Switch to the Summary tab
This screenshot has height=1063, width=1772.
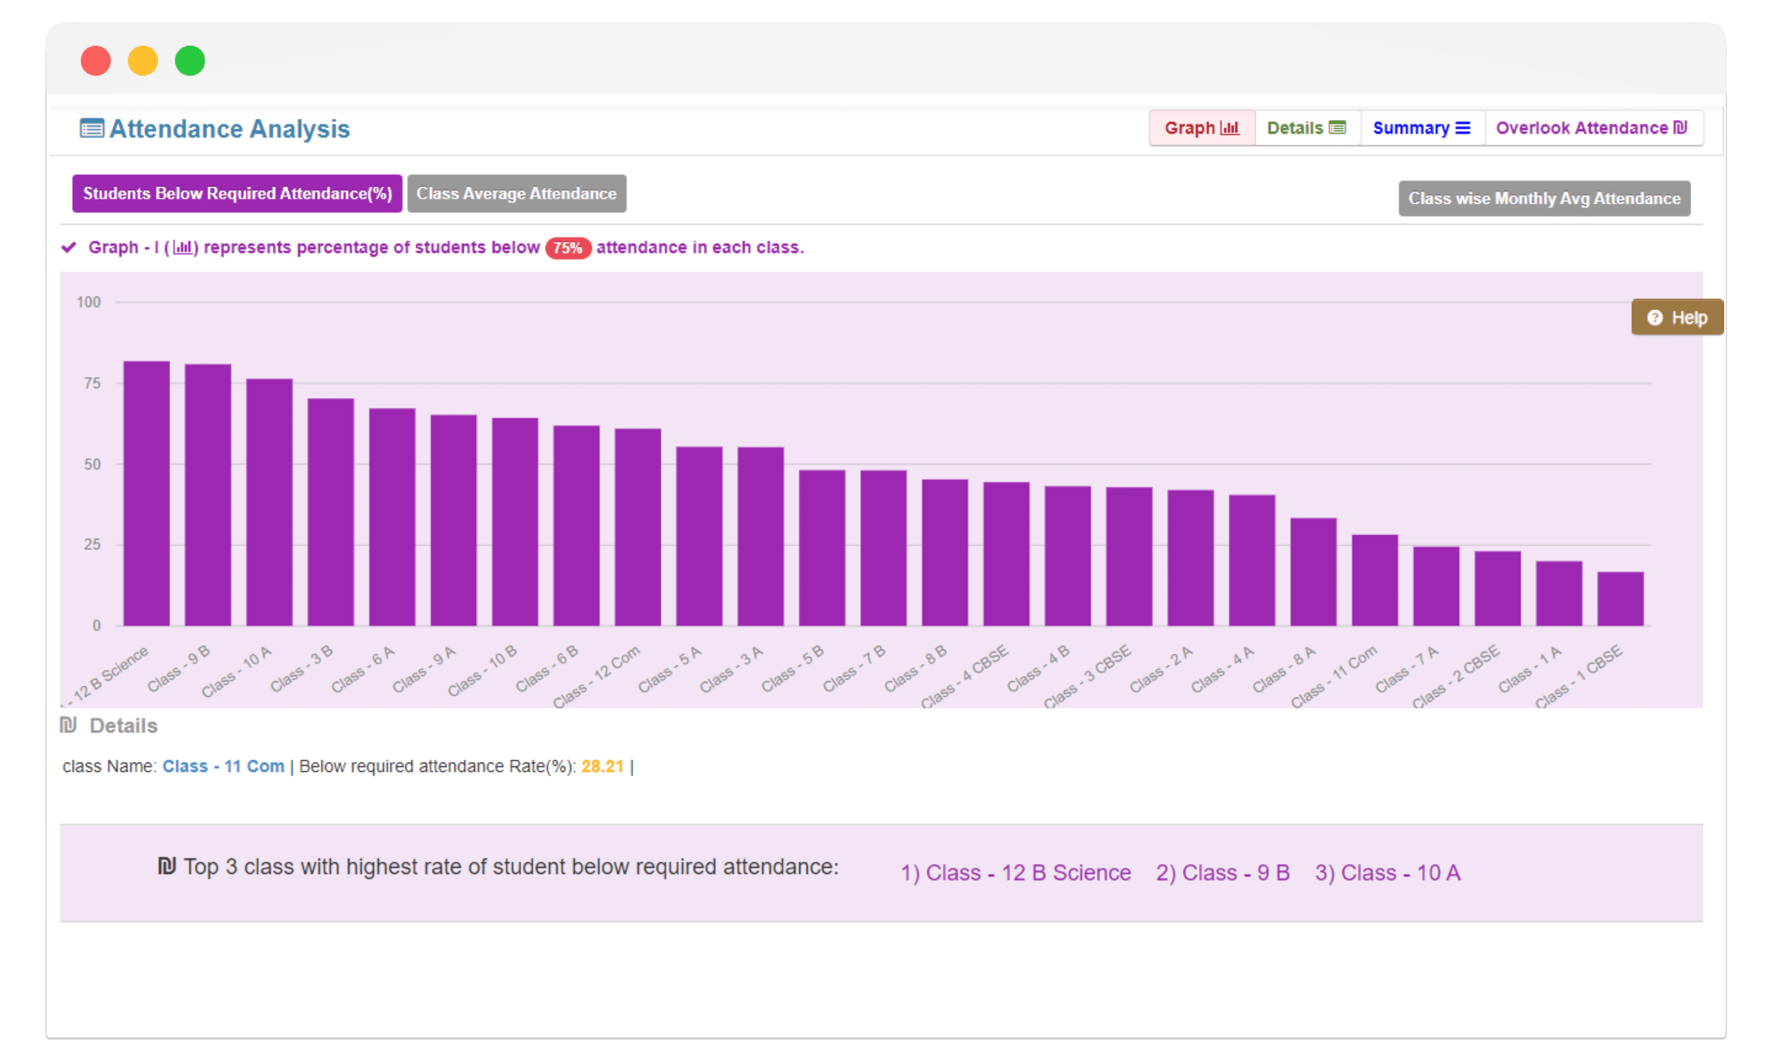[1419, 126]
